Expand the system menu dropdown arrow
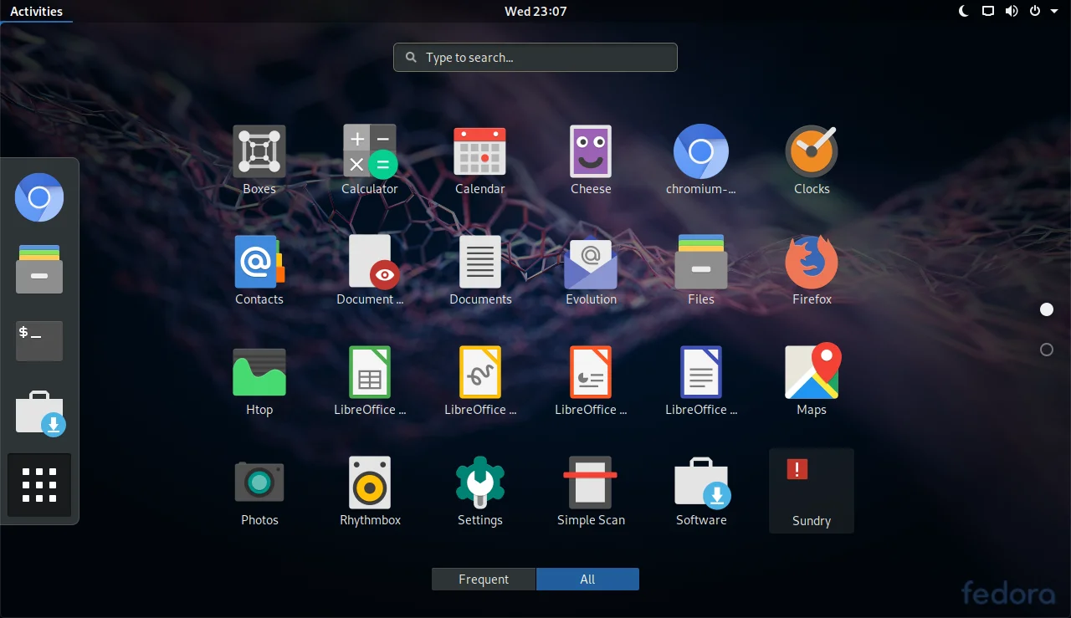The width and height of the screenshot is (1071, 618). (1054, 12)
